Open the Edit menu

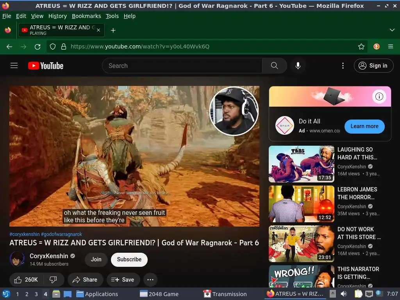point(21,16)
